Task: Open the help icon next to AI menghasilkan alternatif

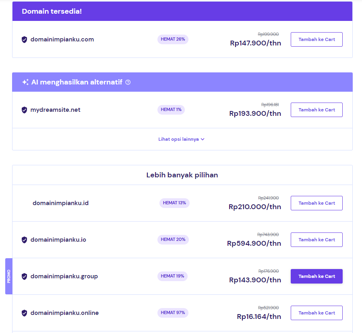Action: coord(128,82)
